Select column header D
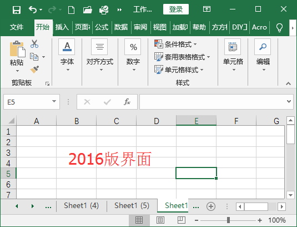Screen dimensions: 297x227 156,121
